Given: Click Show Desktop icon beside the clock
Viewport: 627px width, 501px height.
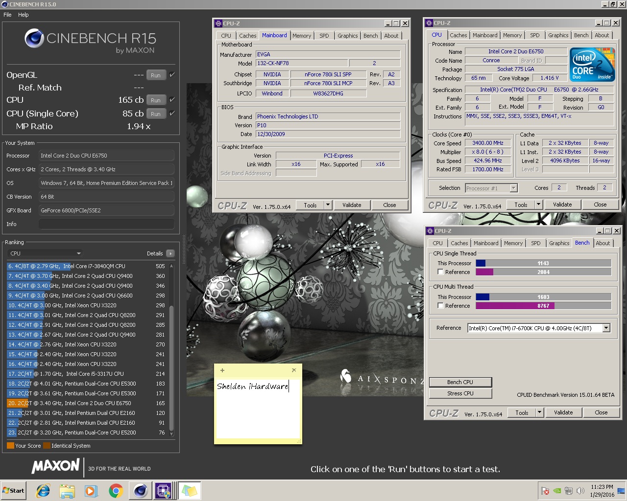Looking at the screenshot, I should [621, 491].
